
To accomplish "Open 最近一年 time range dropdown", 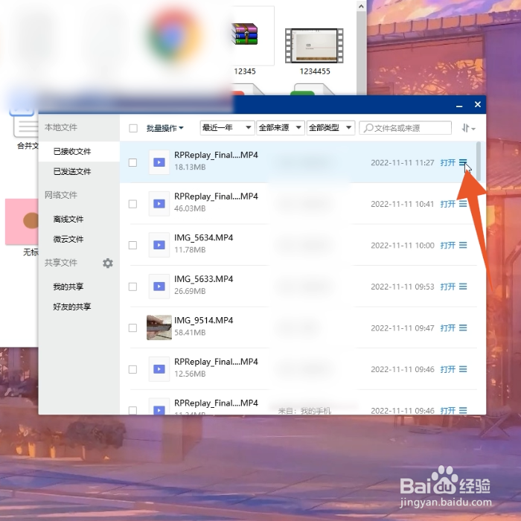I will click(227, 128).
